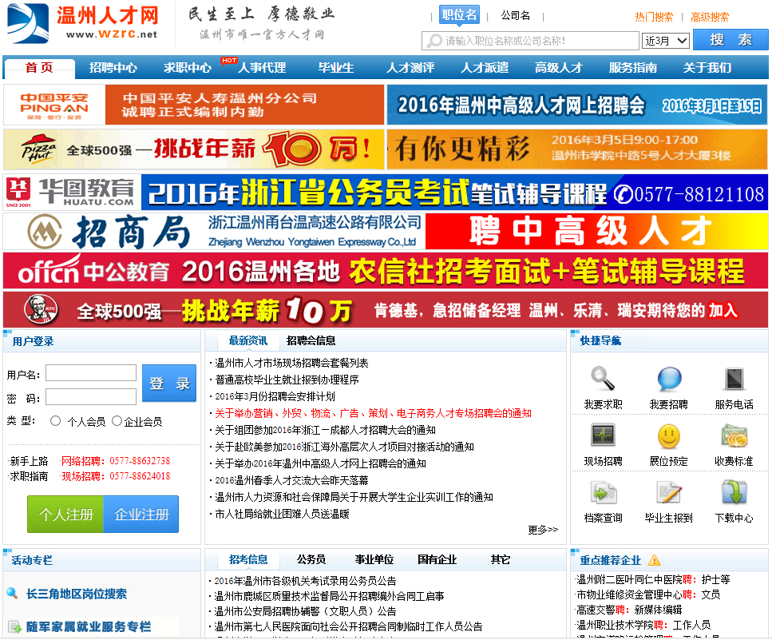Viewport: 772px width, 640px height.
Task: Open the 我要招聘 speech bubble icon
Action: click(668, 379)
